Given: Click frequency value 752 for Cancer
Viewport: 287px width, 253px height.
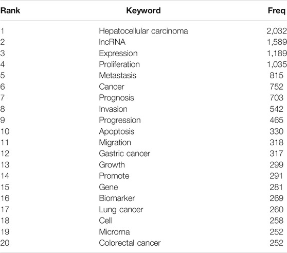Looking at the screenshot, I should click(x=276, y=87).
